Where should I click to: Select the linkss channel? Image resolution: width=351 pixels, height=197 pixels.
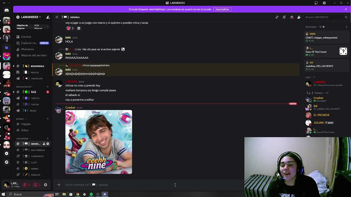[x=32, y=130]
